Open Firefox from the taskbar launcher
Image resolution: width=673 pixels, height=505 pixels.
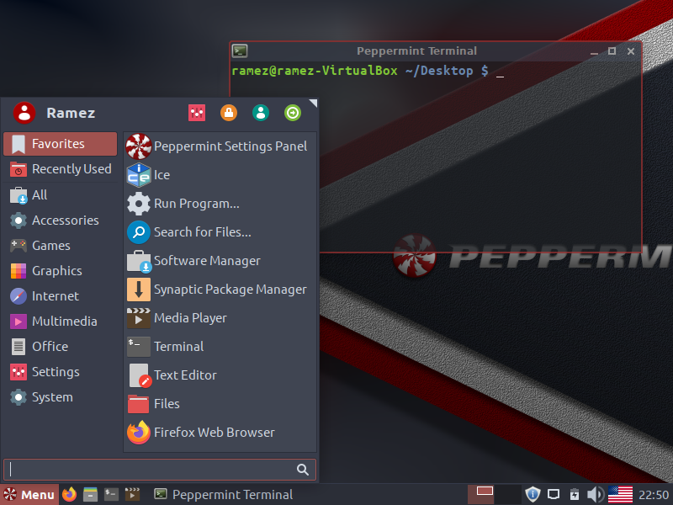pos(69,494)
